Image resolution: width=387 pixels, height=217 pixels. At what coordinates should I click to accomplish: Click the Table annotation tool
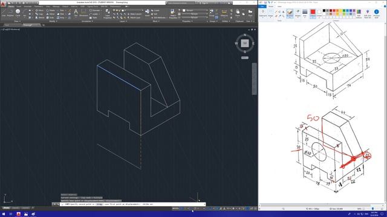(x=94, y=17)
